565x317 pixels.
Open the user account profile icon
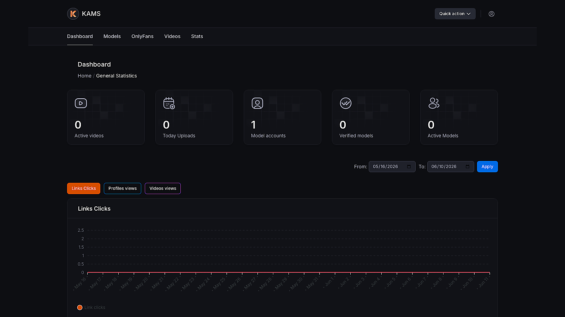pyautogui.click(x=492, y=14)
